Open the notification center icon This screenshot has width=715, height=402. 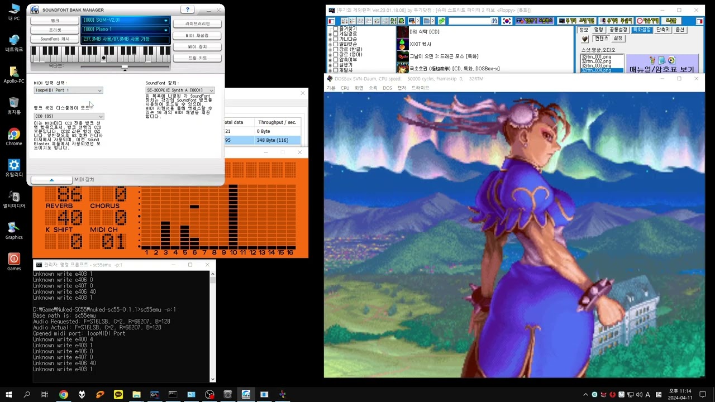[x=704, y=395]
